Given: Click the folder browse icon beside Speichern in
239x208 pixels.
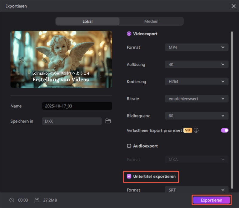Looking at the screenshot, I should pos(108,121).
